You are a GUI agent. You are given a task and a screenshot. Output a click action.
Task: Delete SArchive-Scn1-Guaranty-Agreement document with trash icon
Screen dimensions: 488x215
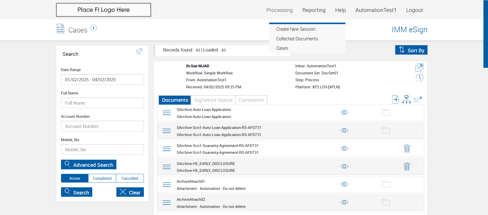click(407, 148)
